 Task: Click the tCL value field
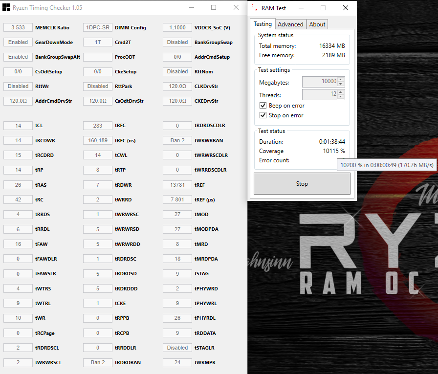[18, 126]
